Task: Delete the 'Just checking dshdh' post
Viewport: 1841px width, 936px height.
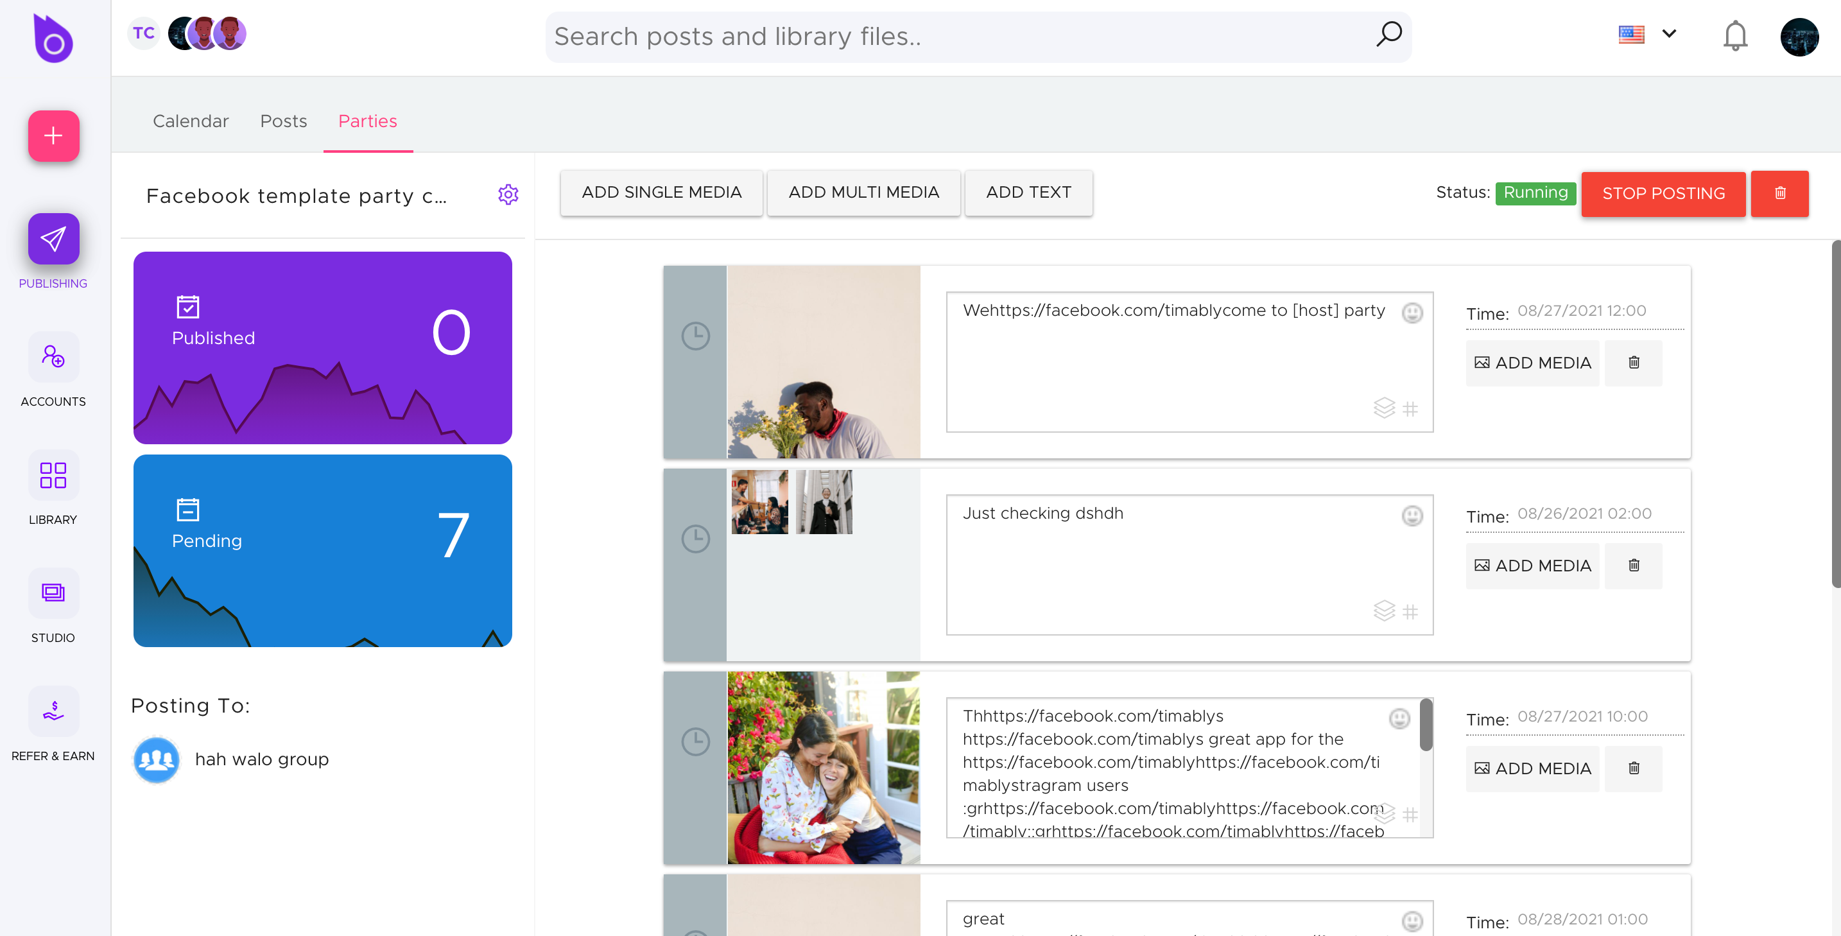Action: [x=1633, y=565]
